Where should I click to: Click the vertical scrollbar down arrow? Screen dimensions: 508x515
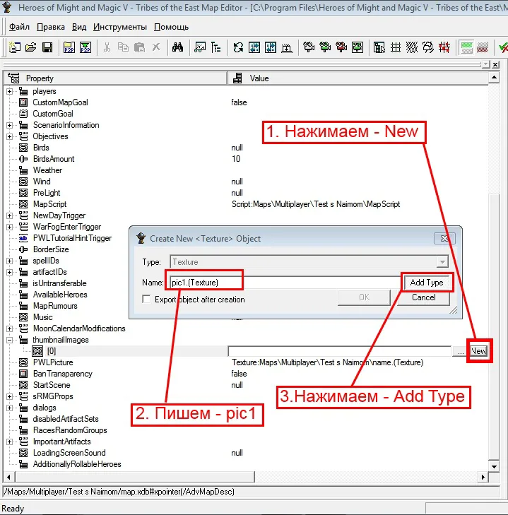tap(494, 466)
